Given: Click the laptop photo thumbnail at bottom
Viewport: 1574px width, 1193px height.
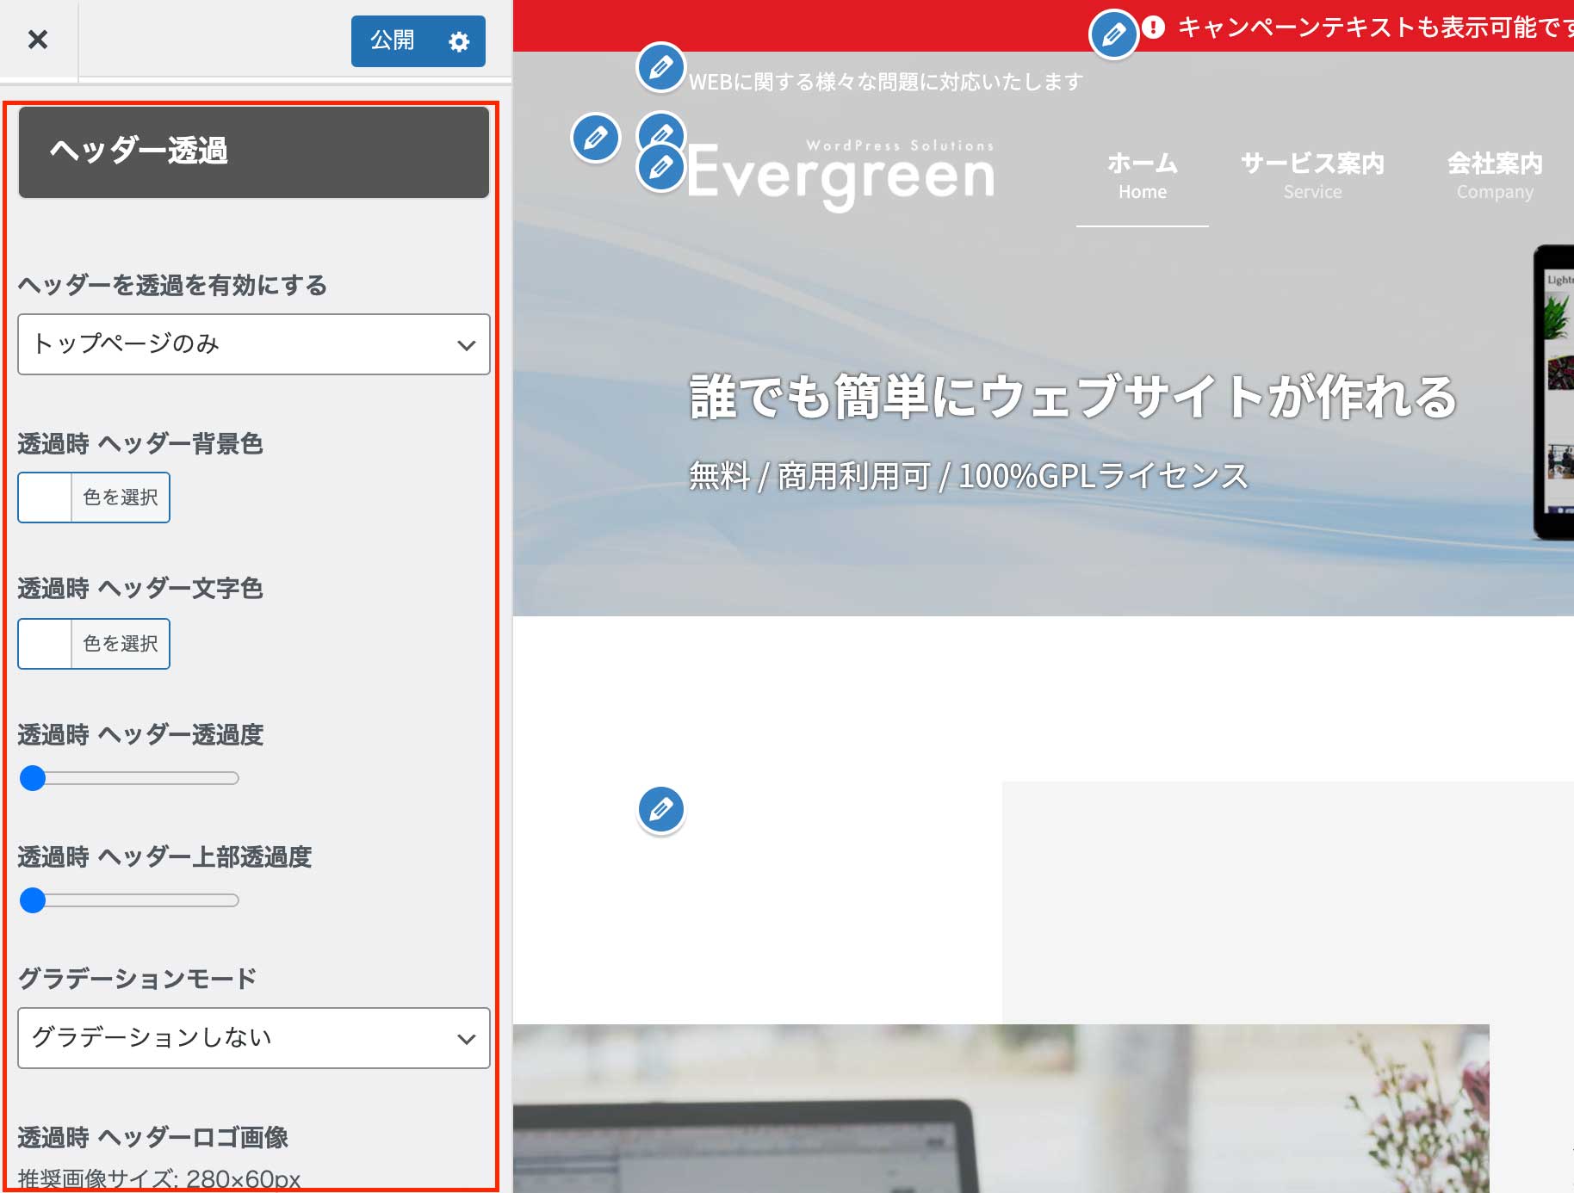Looking at the screenshot, I should coord(1001,1109).
